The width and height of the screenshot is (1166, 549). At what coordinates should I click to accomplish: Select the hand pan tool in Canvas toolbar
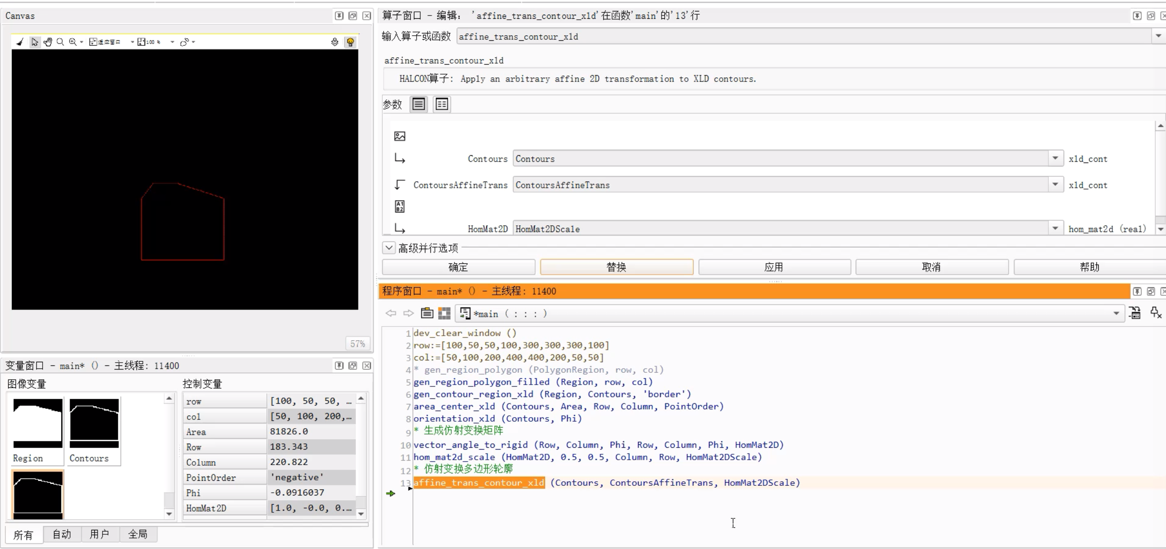click(48, 42)
